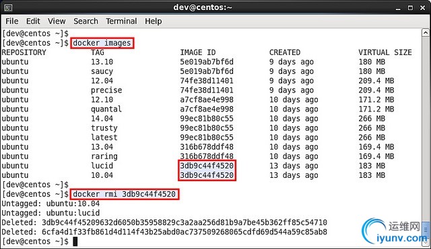Click the Deleted hash starting 3db9c44f45209632
This screenshot has width=431, height=249.
click(185, 222)
